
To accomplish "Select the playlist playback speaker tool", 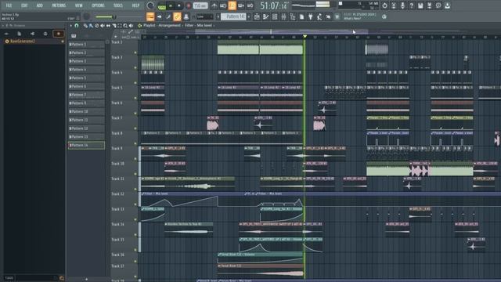I will click(x=132, y=26).
